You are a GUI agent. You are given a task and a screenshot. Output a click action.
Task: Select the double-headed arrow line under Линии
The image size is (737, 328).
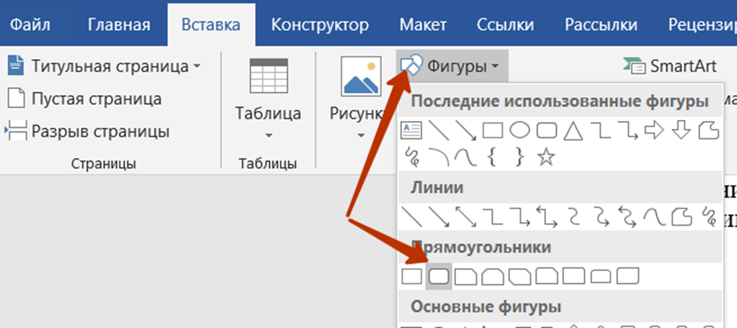pyautogui.click(x=465, y=217)
